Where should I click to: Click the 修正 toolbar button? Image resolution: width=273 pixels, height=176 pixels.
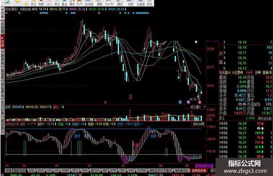point(34,3)
